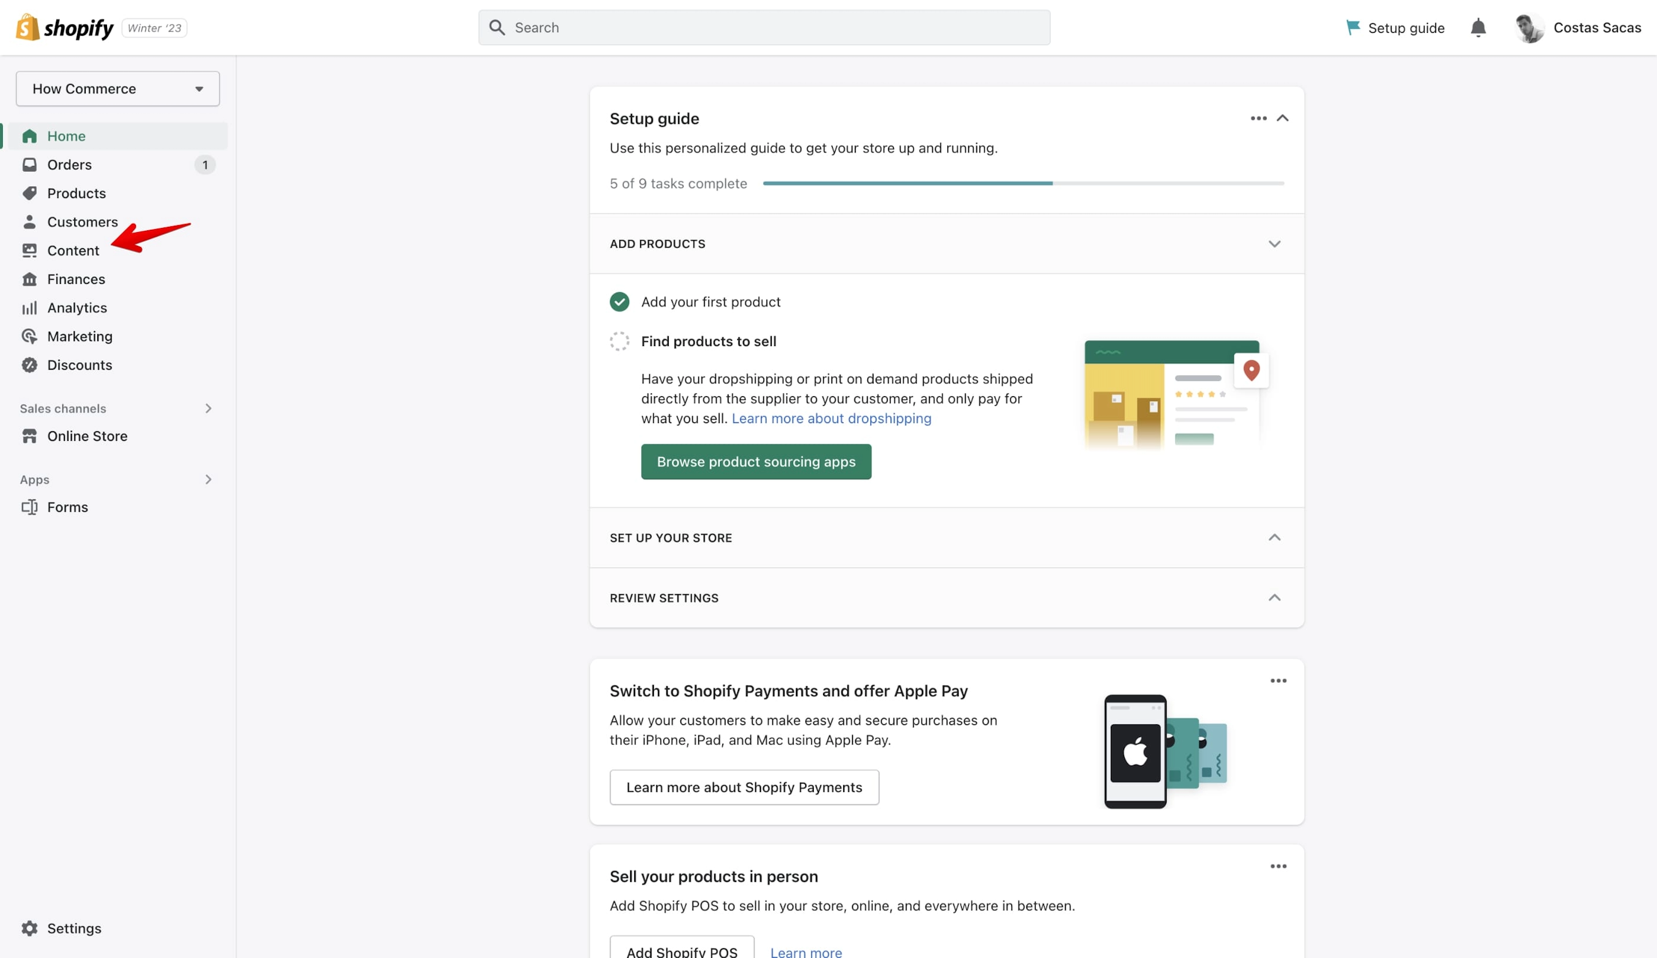Screen dimensions: 1657x958
Task: Open the Setup guide card more-options menu
Action: 1259,119
